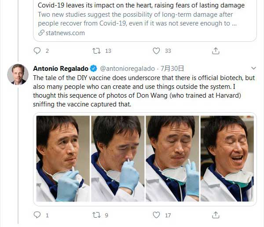Screen dimensions: 264x227
Task: Like the Covid-19 heart damage tweet
Action: (156, 51)
